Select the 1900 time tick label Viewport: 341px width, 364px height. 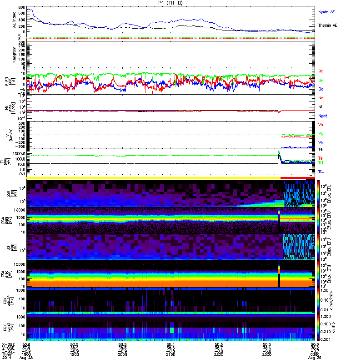coord(74,354)
